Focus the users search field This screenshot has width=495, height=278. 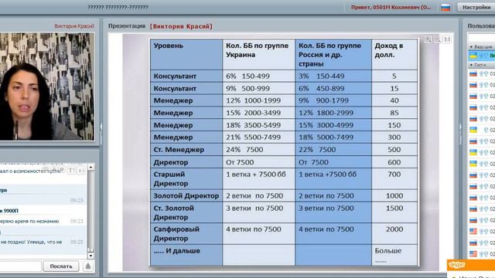(481, 38)
